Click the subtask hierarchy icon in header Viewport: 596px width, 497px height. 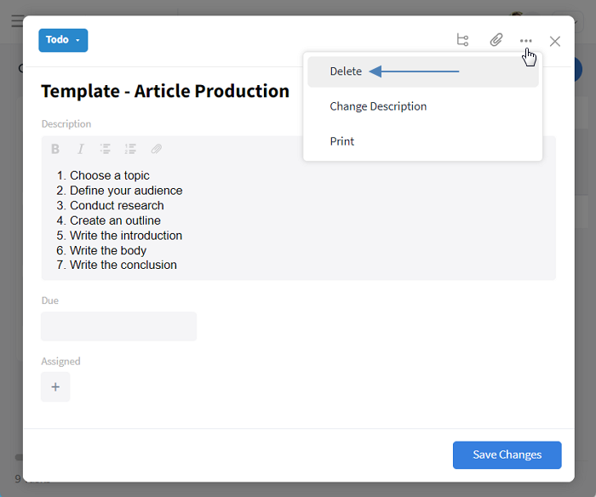point(462,40)
